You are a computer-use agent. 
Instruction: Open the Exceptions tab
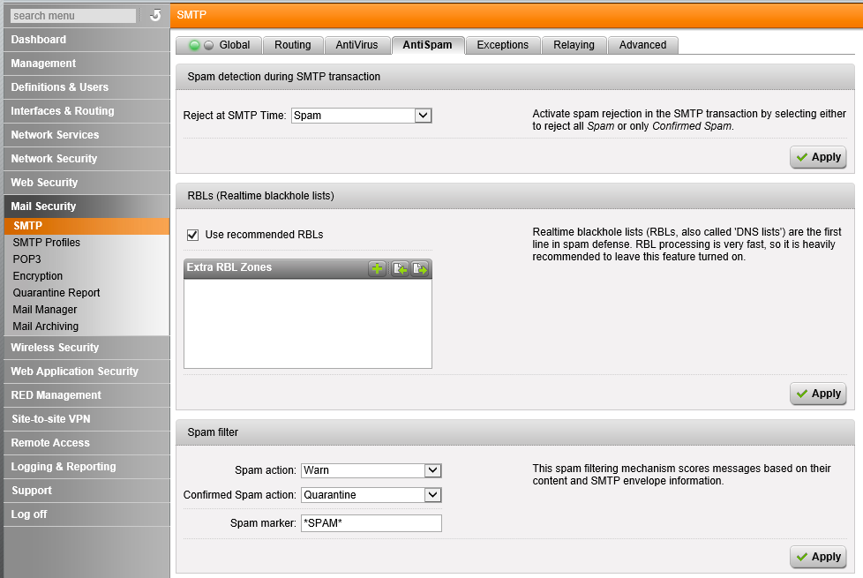502,45
